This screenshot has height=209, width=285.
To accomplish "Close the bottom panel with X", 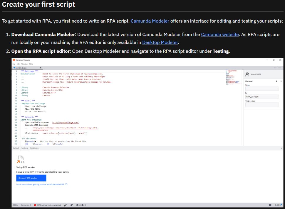I will pos(281,148).
